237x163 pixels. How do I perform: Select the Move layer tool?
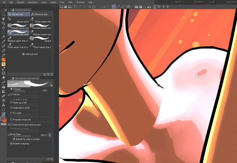tap(3, 28)
